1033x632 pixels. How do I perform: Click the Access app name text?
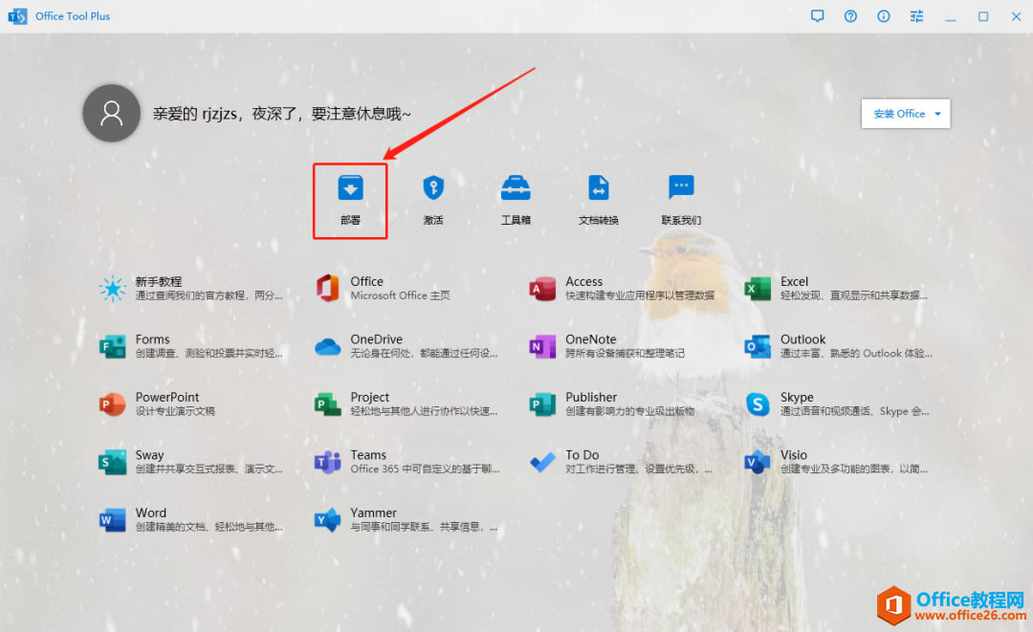pyautogui.click(x=583, y=281)
